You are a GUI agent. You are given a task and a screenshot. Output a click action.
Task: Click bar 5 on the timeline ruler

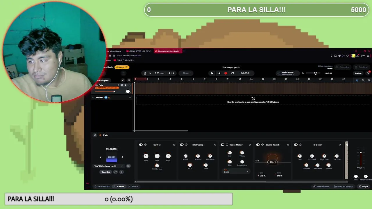point(182,79)
